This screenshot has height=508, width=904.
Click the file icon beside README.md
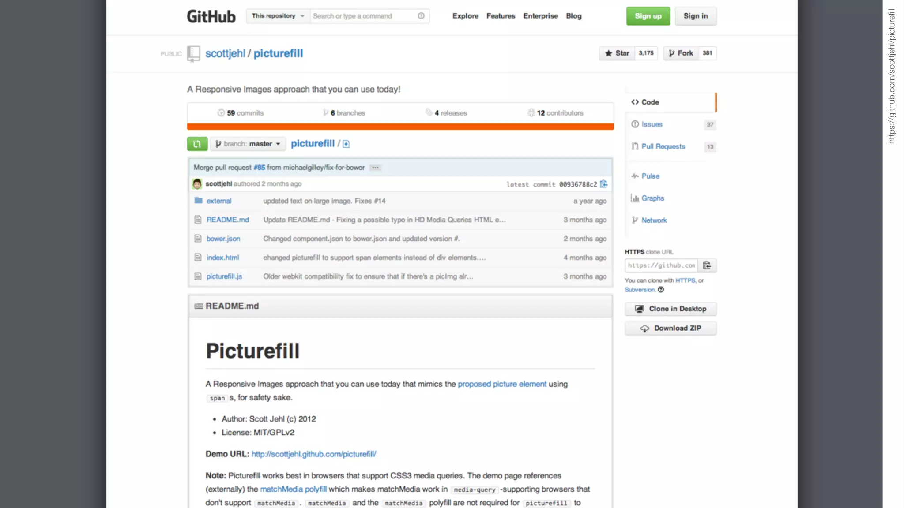point(198,220)
